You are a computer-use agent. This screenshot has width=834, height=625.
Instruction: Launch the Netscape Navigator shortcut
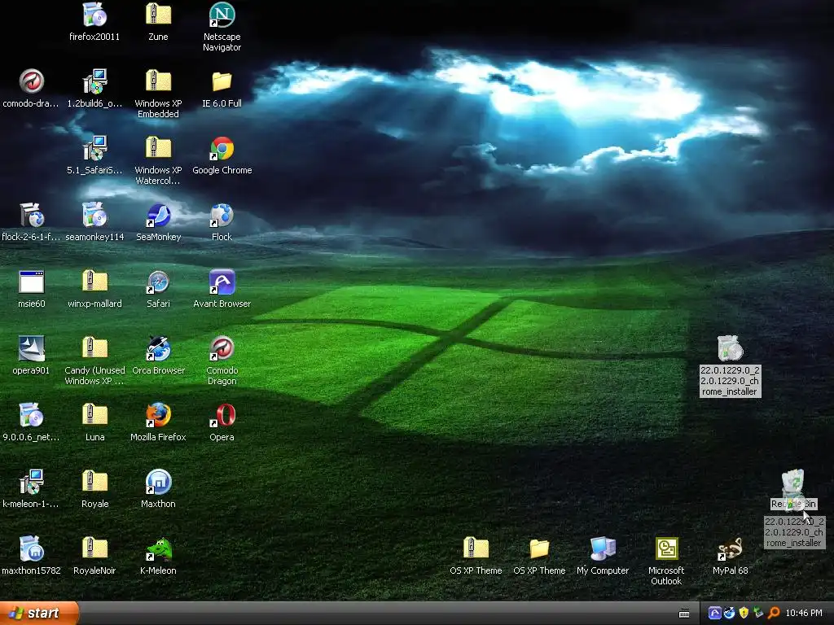coord(222,15)
